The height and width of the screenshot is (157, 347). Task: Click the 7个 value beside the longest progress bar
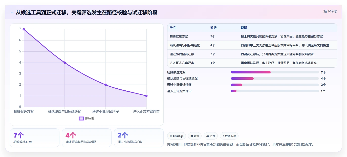323,72
